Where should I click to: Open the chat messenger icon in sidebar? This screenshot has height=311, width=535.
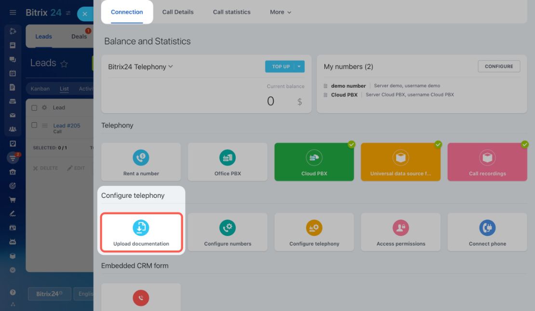pyautogui.click(x=13, y=59)
